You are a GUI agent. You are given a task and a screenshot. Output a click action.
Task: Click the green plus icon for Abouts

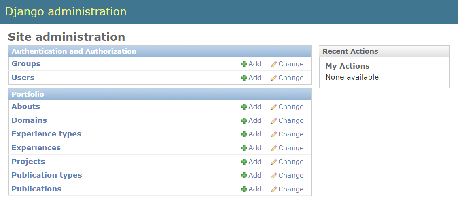point(244,107)
